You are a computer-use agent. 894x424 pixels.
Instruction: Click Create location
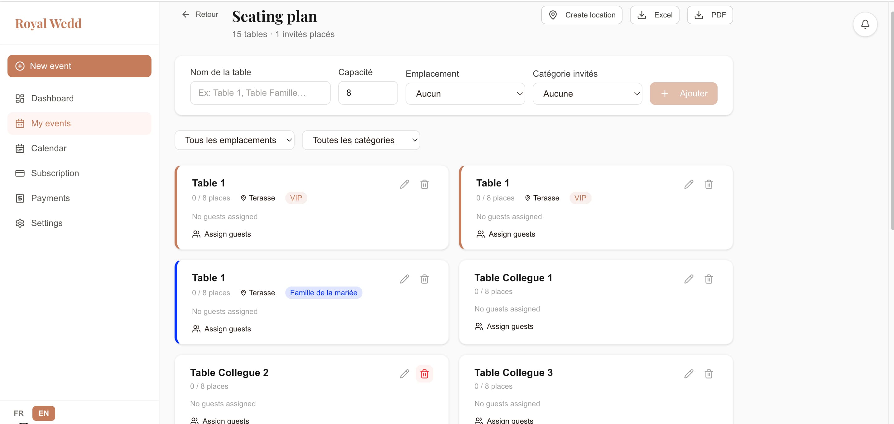(x=581, y=15)
